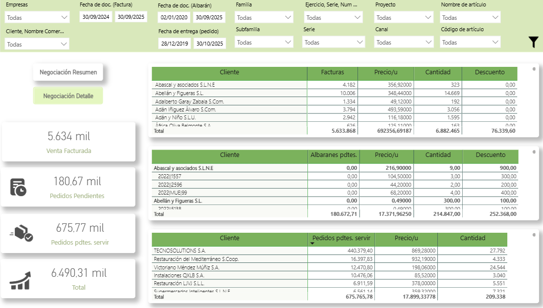Expand the Empresas dropdown

tap(37, 17)
